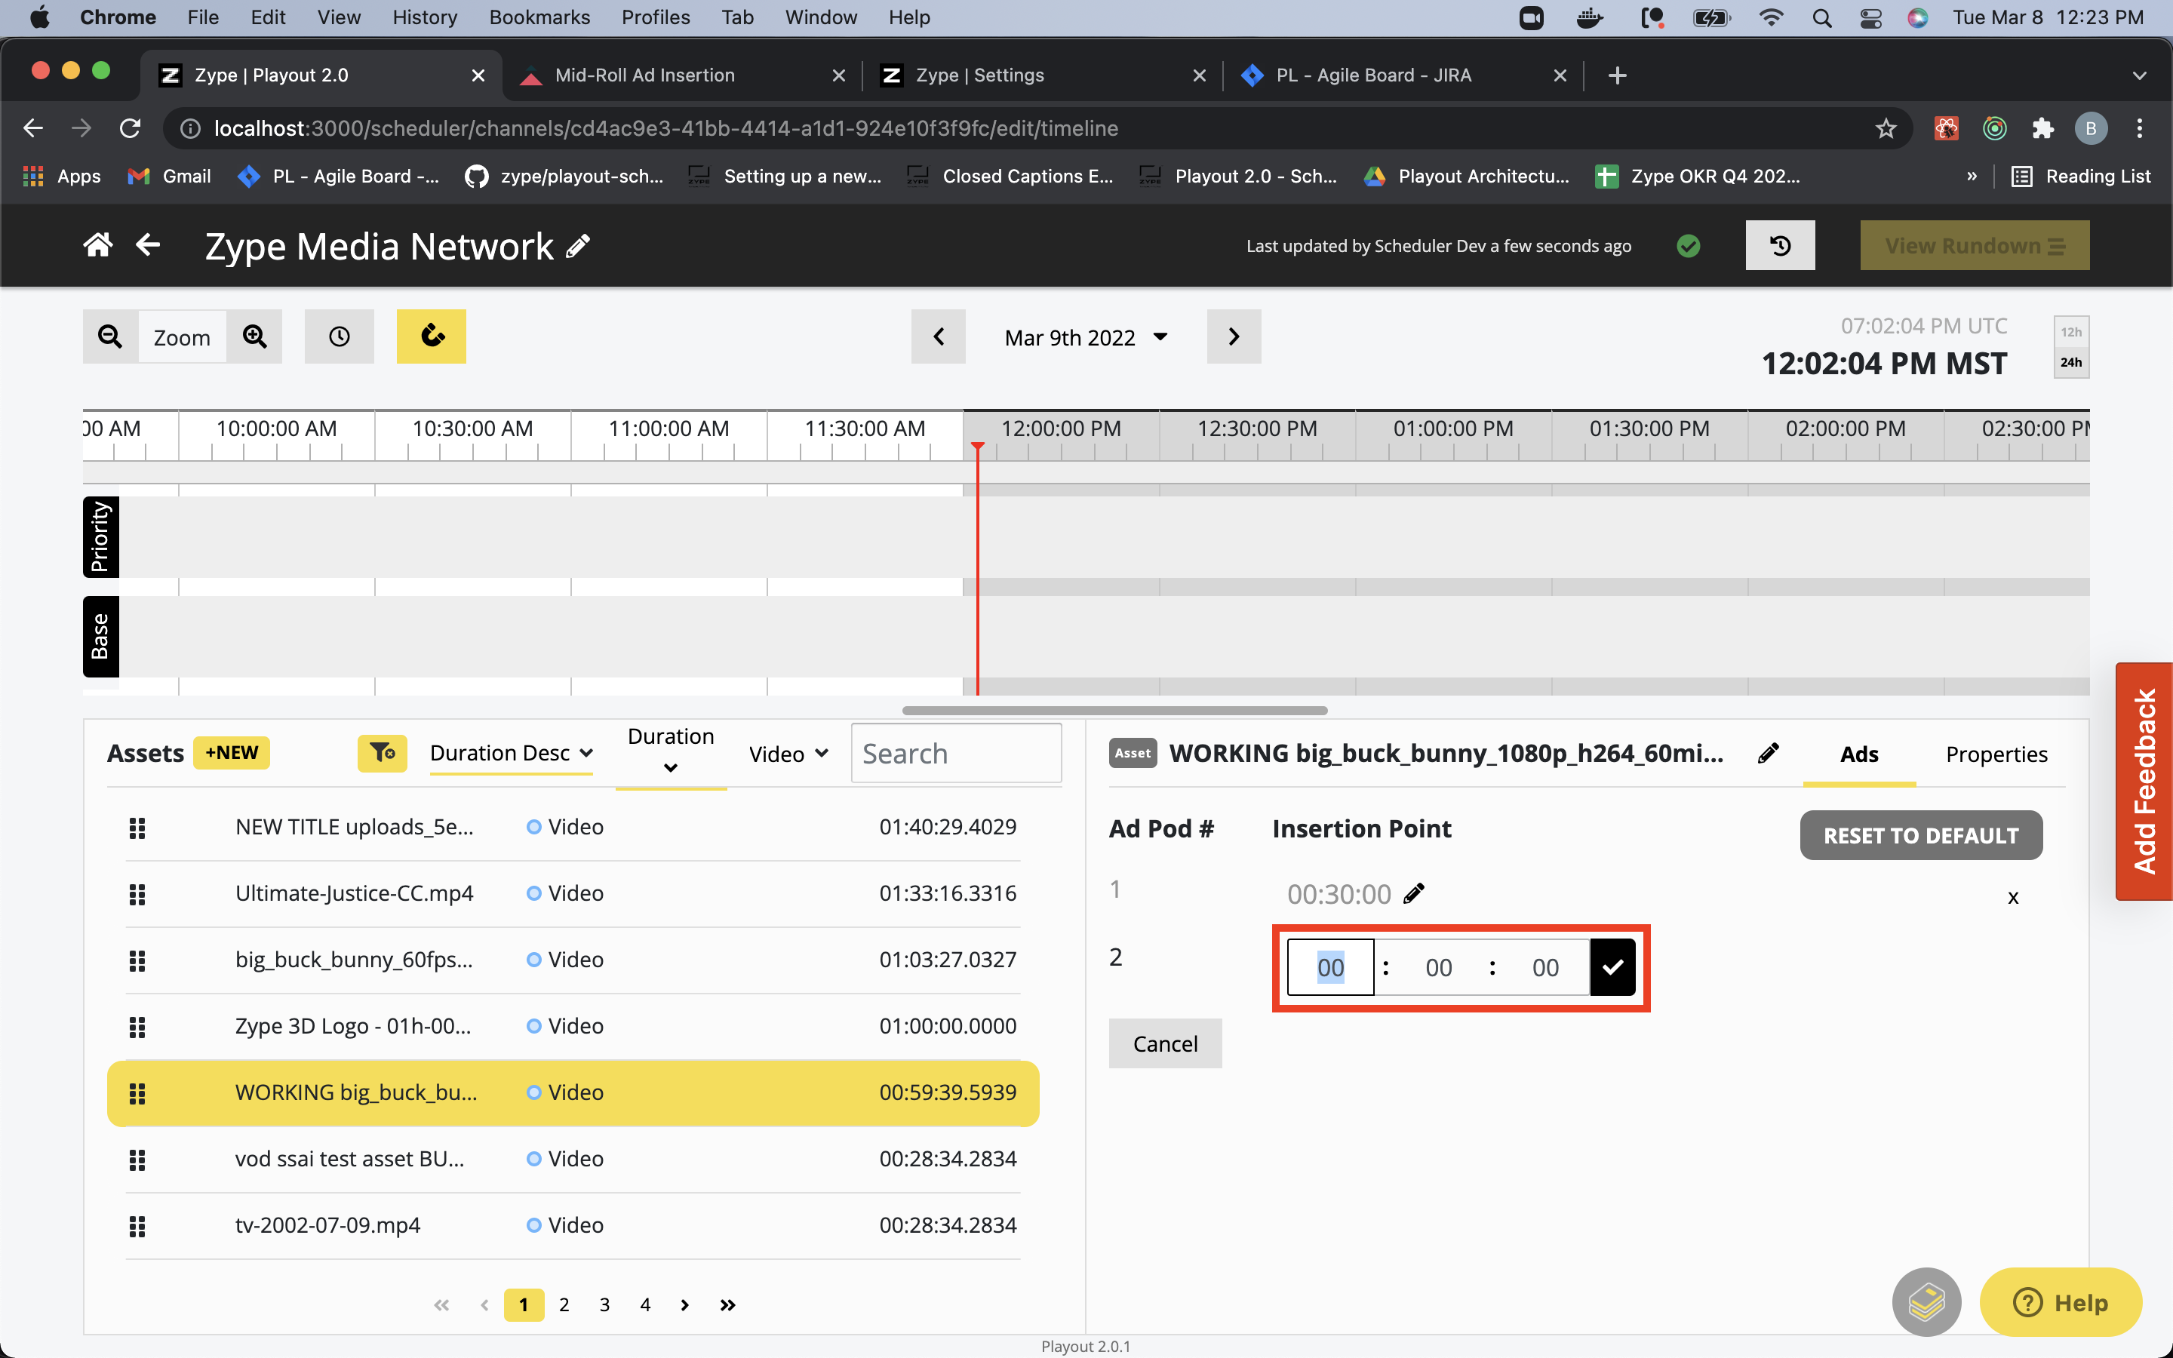This screenshot has height=1358, width=2173.
Task: Rename the WORKING big_buck_bunny asset via pencil
Action: (x=1768, y=754)
